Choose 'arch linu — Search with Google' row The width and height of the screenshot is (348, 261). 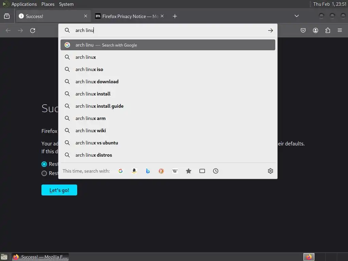pos(168,45)
